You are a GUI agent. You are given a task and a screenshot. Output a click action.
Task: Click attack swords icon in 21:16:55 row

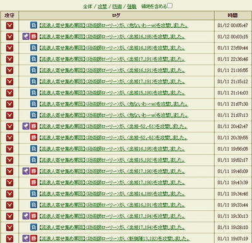coord(9,70)
